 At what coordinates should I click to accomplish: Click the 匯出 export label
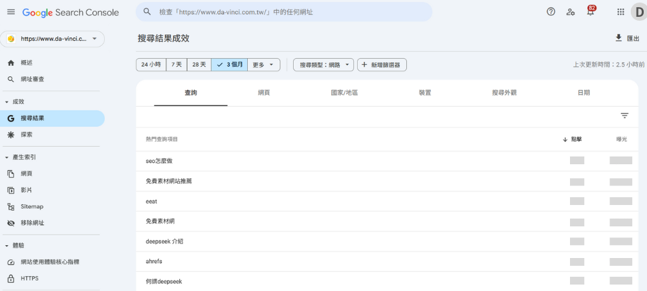click(633, 38)
